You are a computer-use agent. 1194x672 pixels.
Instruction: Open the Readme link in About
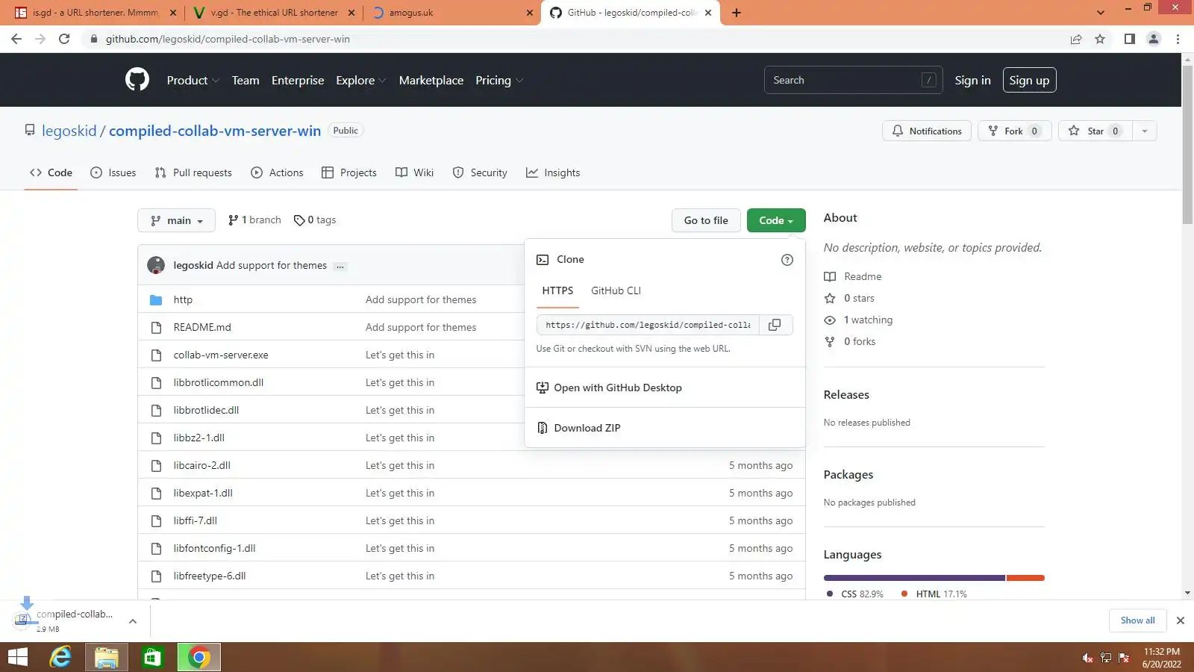pyautogui.click(x=853, y=276)
